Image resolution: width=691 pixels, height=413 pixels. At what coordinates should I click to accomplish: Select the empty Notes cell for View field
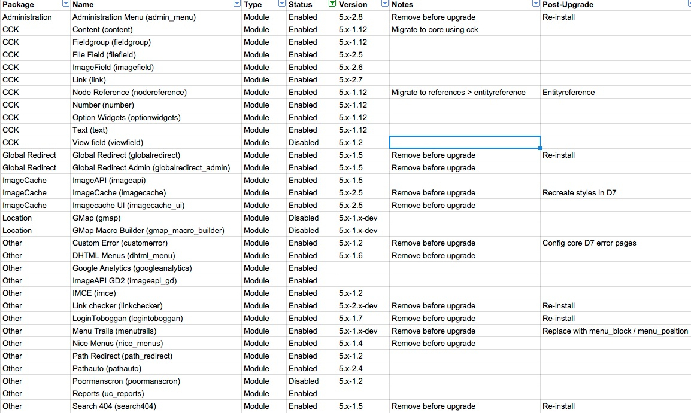(465, 142)
